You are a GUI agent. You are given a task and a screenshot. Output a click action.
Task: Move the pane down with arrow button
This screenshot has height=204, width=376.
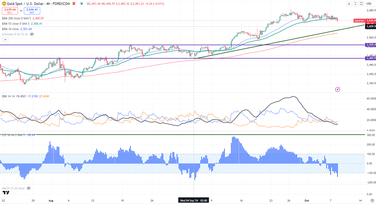point(349,3)
